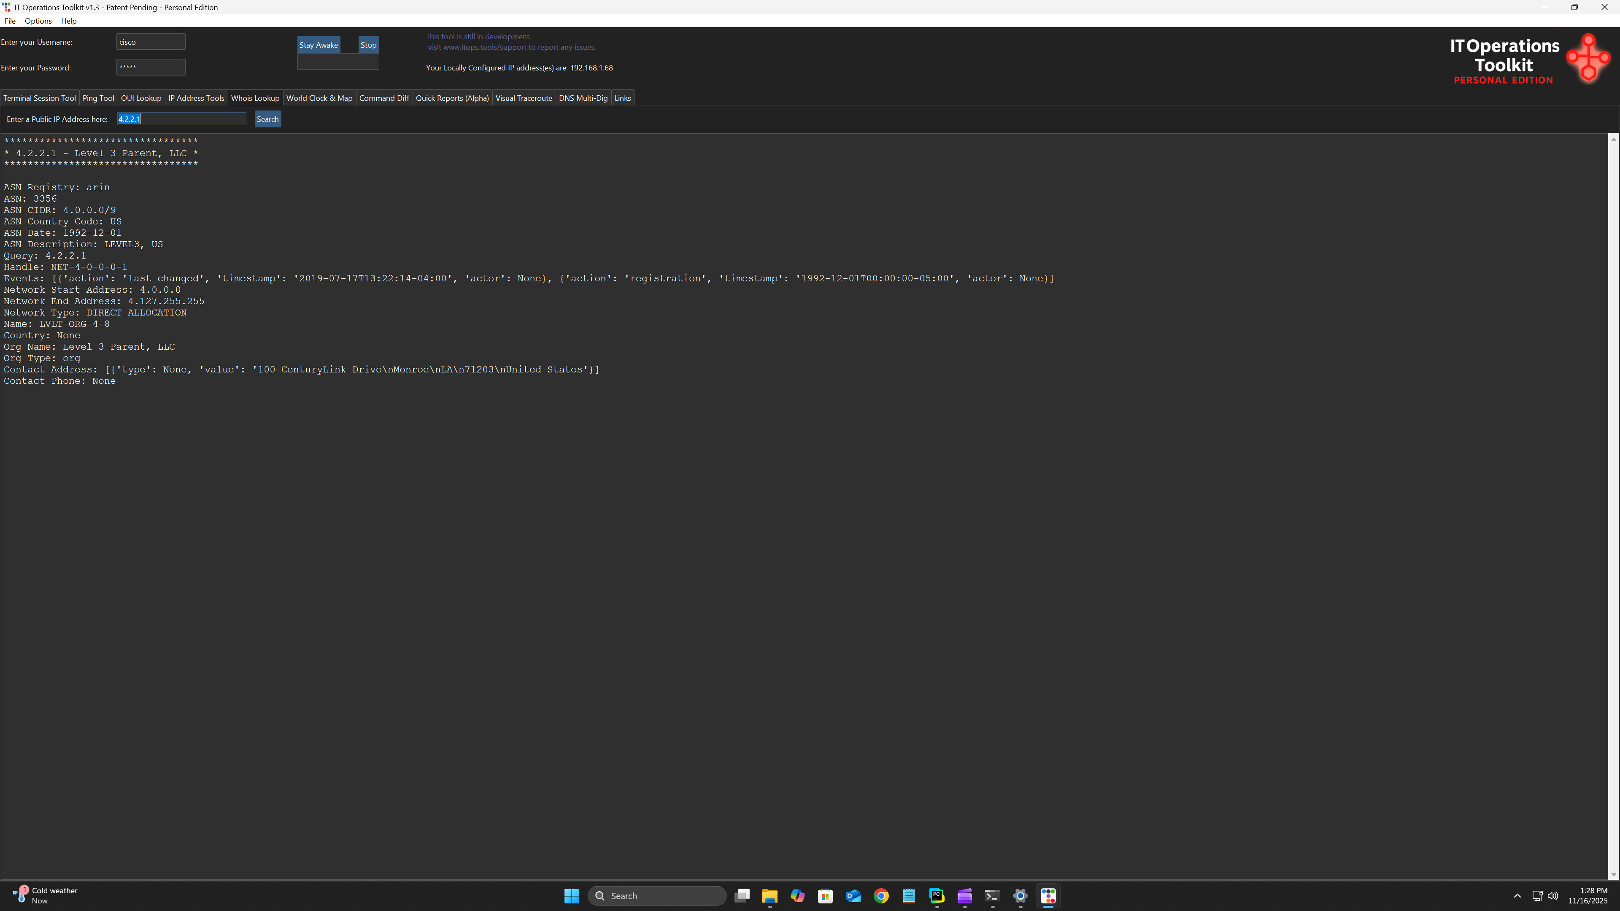Open Notepad from the taskbar
The image size is (1620, 911).
(x=909, y=895)
